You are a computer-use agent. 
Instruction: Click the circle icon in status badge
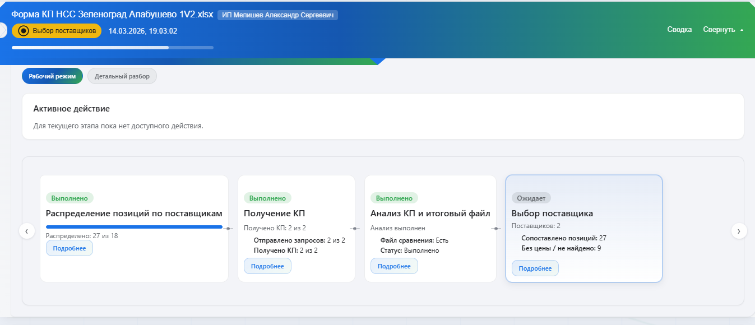point(24,31)
